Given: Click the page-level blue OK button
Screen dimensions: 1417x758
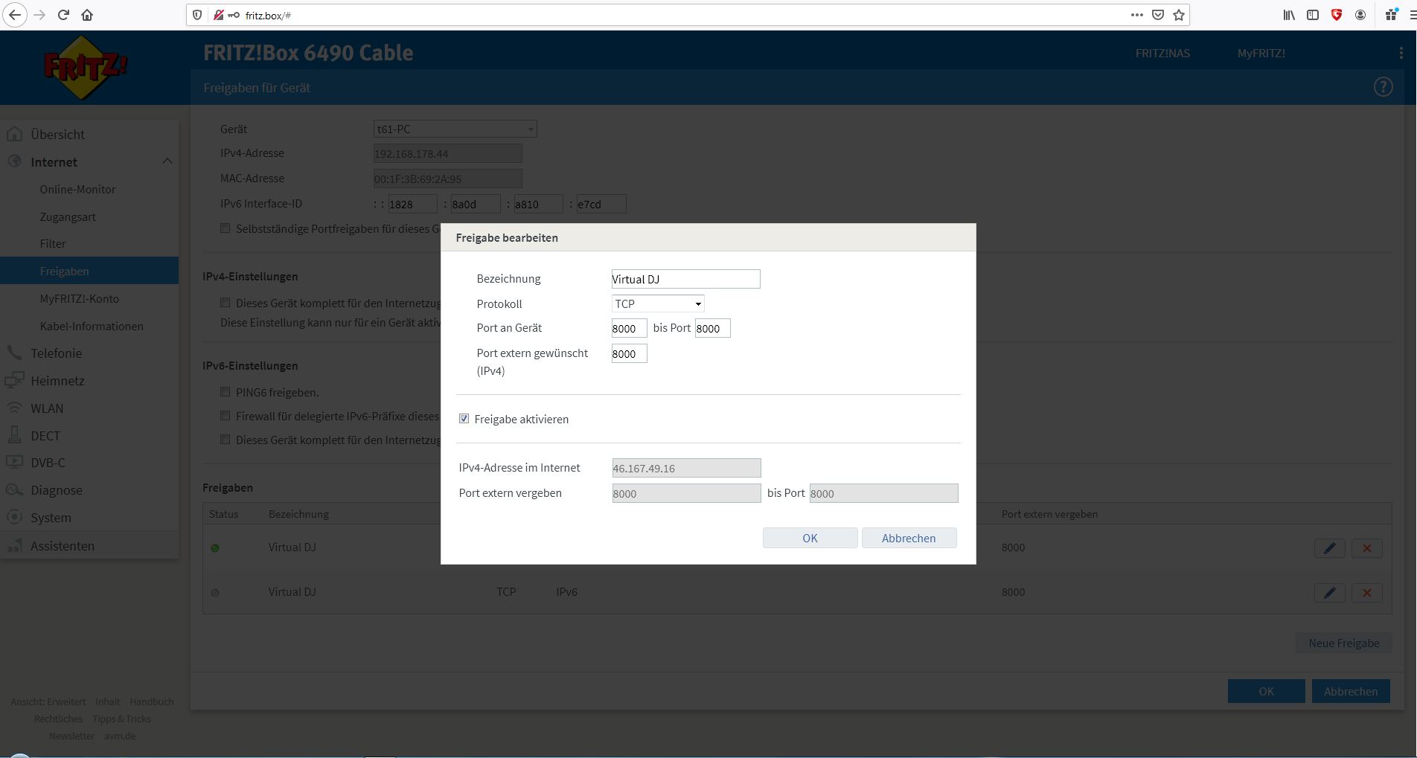Looking at the screenshot, I should coord(1266,691).
